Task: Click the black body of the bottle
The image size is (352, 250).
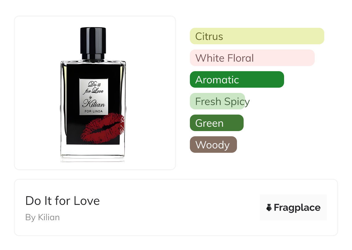Action: click(x=93, y=104)
